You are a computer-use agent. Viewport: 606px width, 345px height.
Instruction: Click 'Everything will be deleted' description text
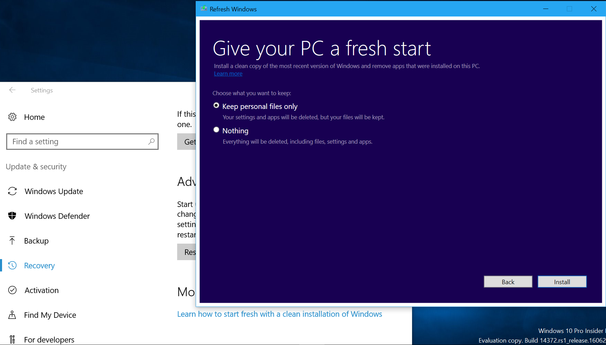[298, 142]
